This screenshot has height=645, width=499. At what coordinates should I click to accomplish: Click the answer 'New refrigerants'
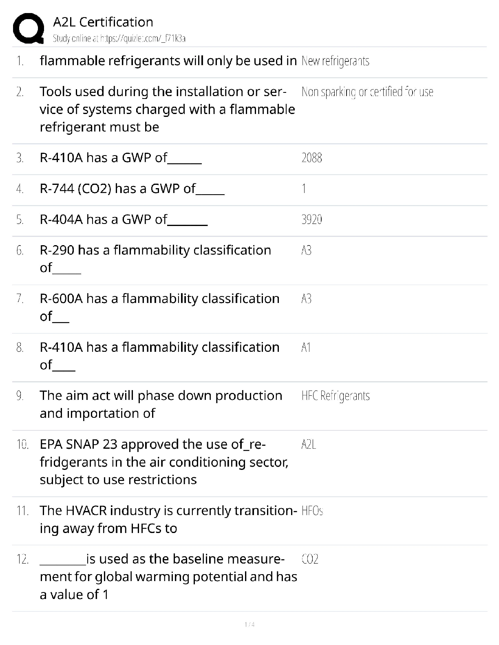pos(335,61)
